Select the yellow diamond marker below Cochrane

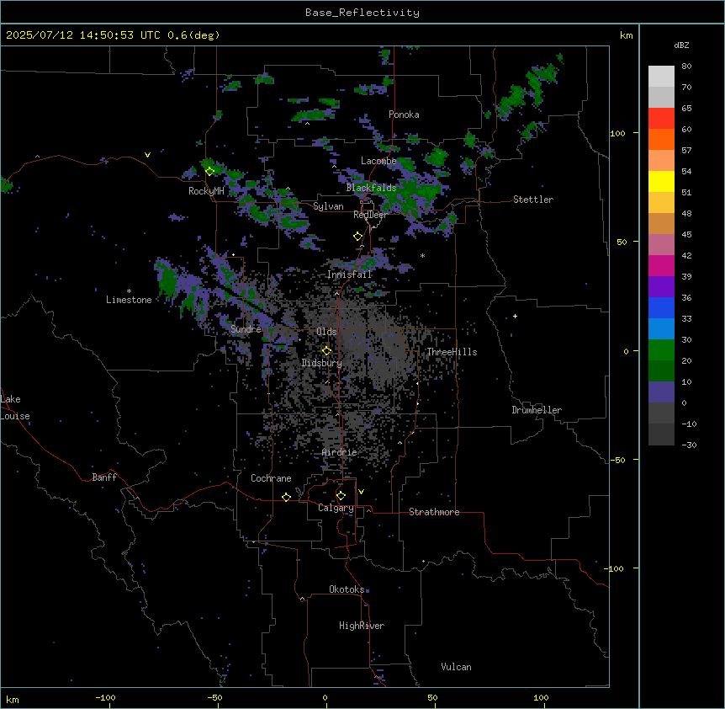coord(286,497)
